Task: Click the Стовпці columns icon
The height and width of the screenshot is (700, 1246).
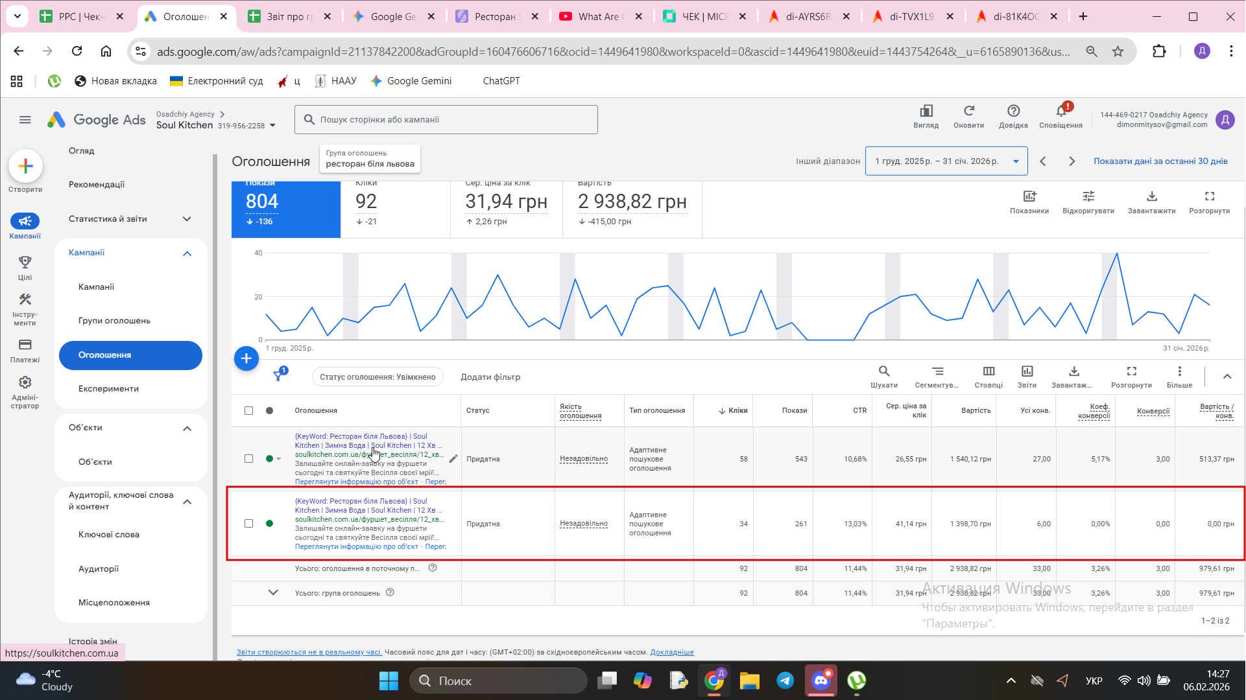Action: [988, 371]
